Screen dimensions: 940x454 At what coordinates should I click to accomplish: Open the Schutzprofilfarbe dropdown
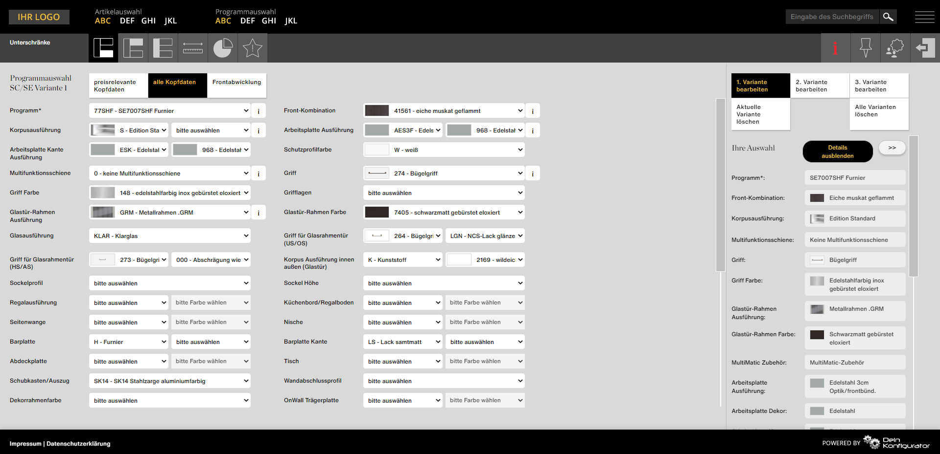coord(444,150)
